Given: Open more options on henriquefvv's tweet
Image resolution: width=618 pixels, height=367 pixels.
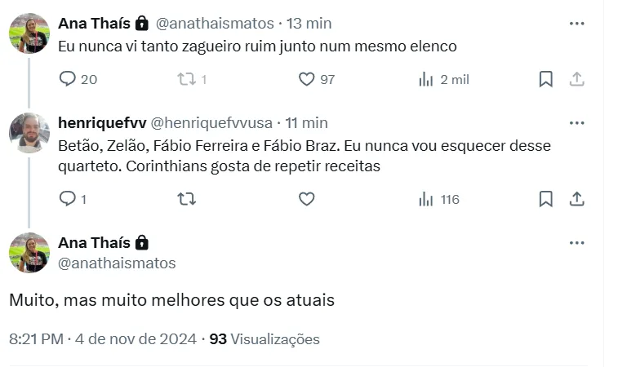Looking at the screenshot, I should coord(576,123).
